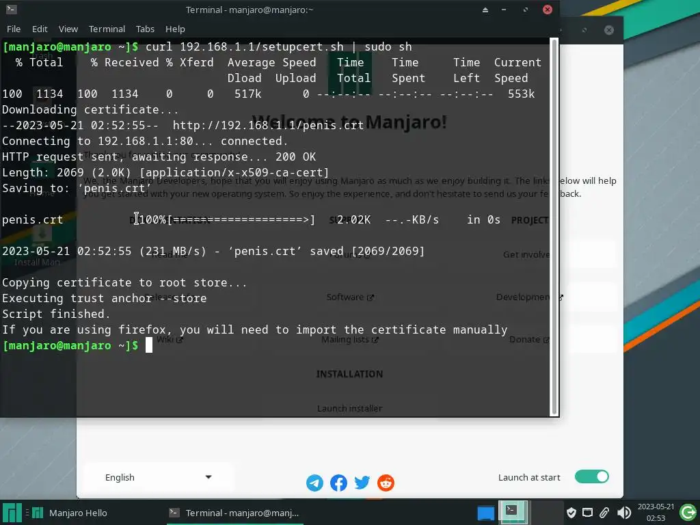Minimize the Terminal window
Screen dimensions: 700x525
click(504, 10)
